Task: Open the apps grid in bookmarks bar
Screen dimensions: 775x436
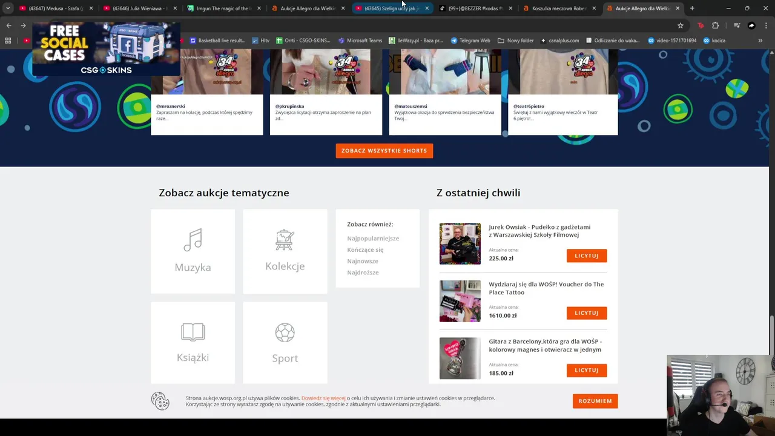Action: [x=8, y=41]
